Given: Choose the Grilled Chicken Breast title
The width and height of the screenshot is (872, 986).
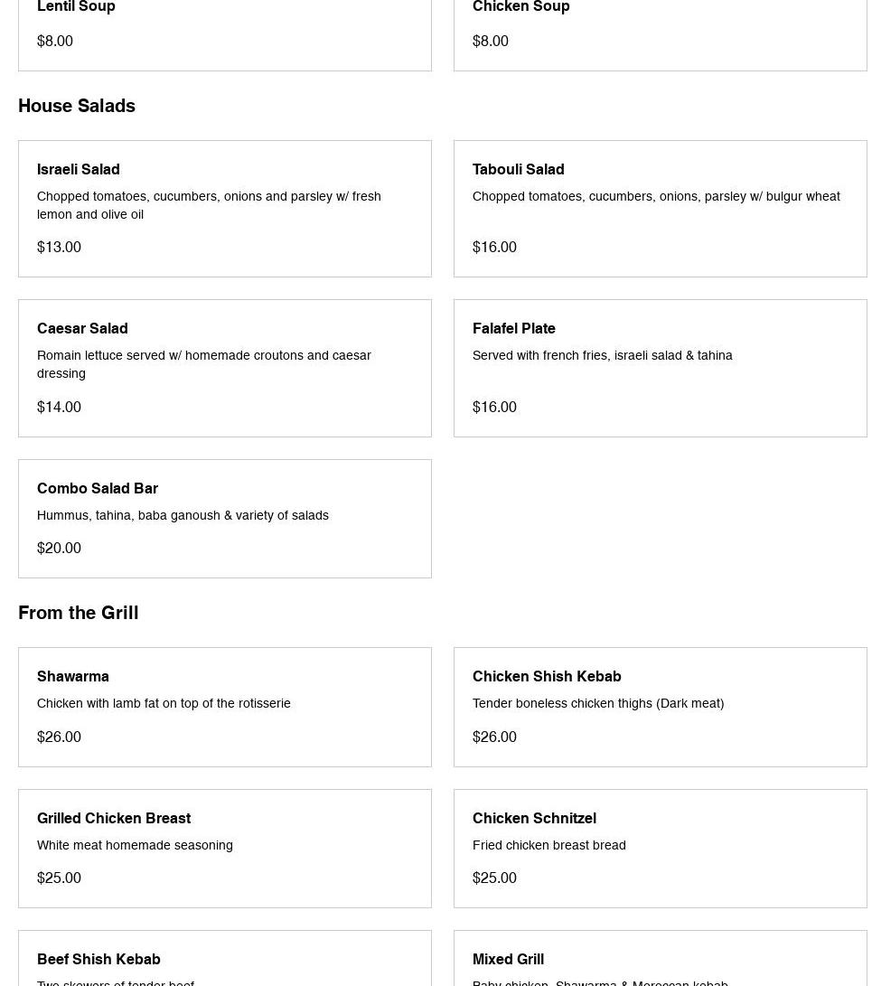Looking at the screenshot, I should tap(114, 818).
